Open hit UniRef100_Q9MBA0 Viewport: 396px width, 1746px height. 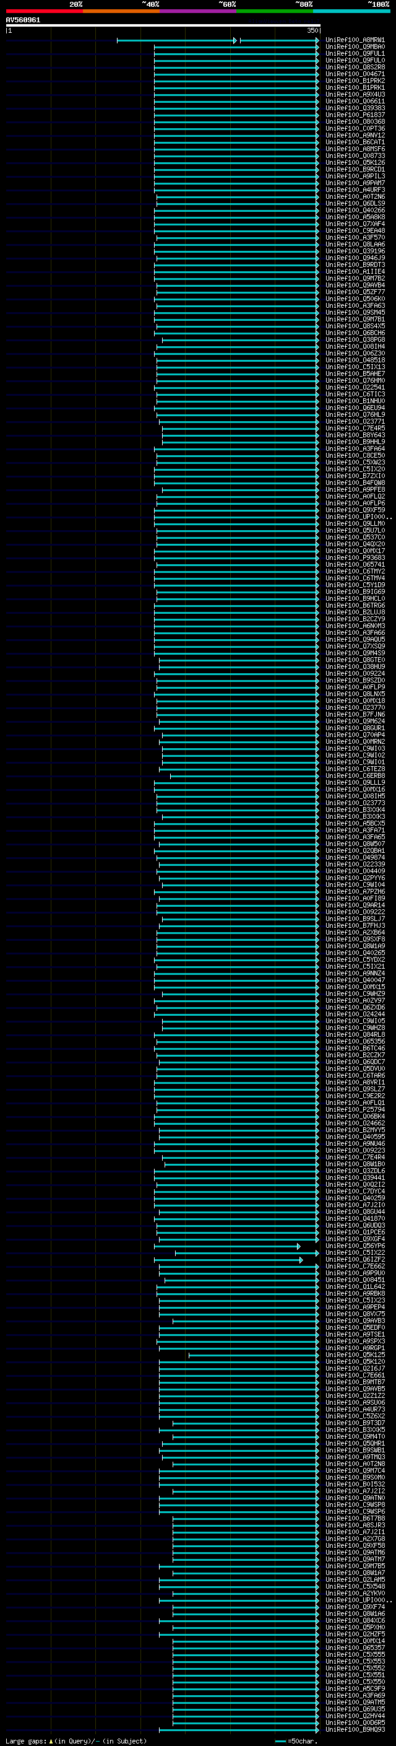(355, 47)
